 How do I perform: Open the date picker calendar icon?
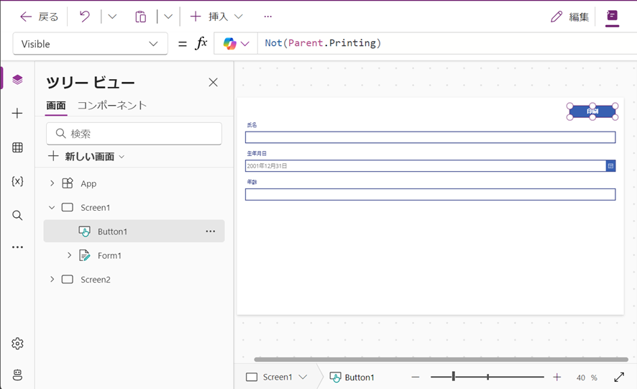click(x=610, y=166)
